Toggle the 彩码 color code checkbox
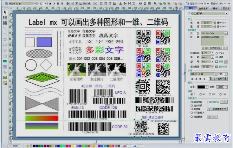The width and height of the screenshot is (233, 148). [x=217, y=61]
